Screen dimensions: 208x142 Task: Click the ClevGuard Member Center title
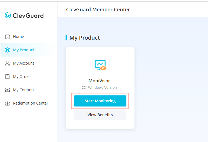click(98, 10)
